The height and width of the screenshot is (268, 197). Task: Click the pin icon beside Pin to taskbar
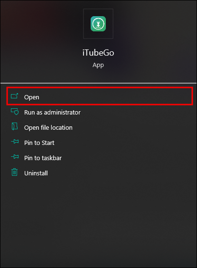(x=15, y=156)
